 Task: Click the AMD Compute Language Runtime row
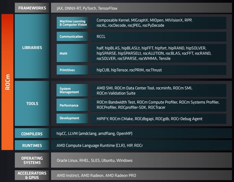tap(141, 145)
